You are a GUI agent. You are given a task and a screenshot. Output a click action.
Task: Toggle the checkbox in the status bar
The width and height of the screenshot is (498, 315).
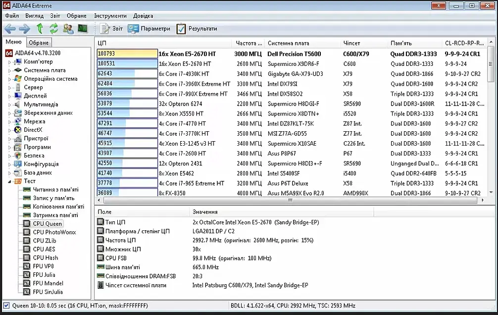click(6, 306)
